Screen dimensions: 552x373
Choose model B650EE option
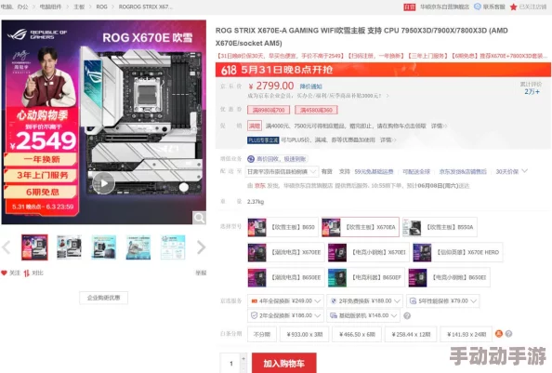[286, 277]
